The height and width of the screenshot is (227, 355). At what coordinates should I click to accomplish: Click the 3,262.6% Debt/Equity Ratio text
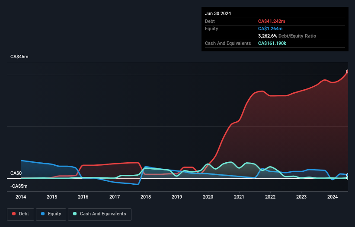click(x=287, y=36)
